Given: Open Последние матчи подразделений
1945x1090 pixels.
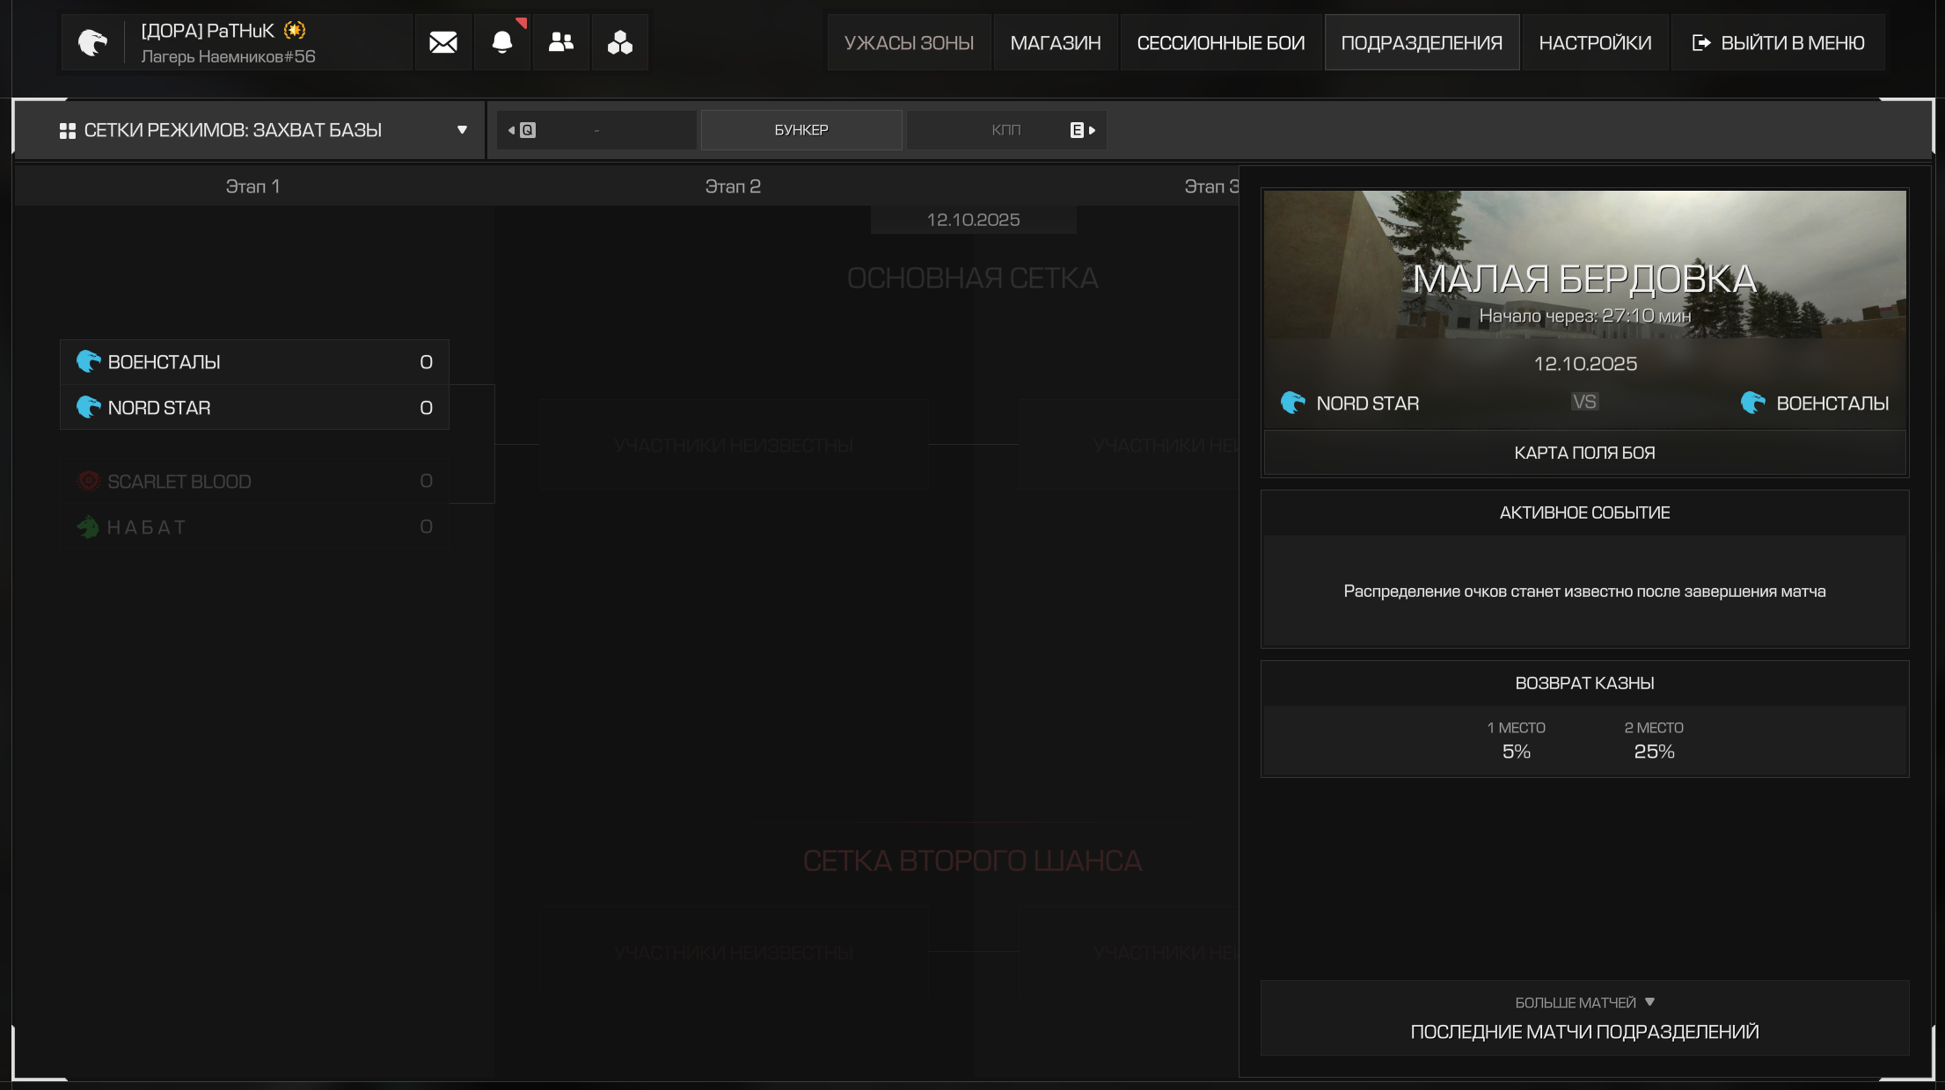Looking at the screenshot, I should click(x=1583, y=1031).
